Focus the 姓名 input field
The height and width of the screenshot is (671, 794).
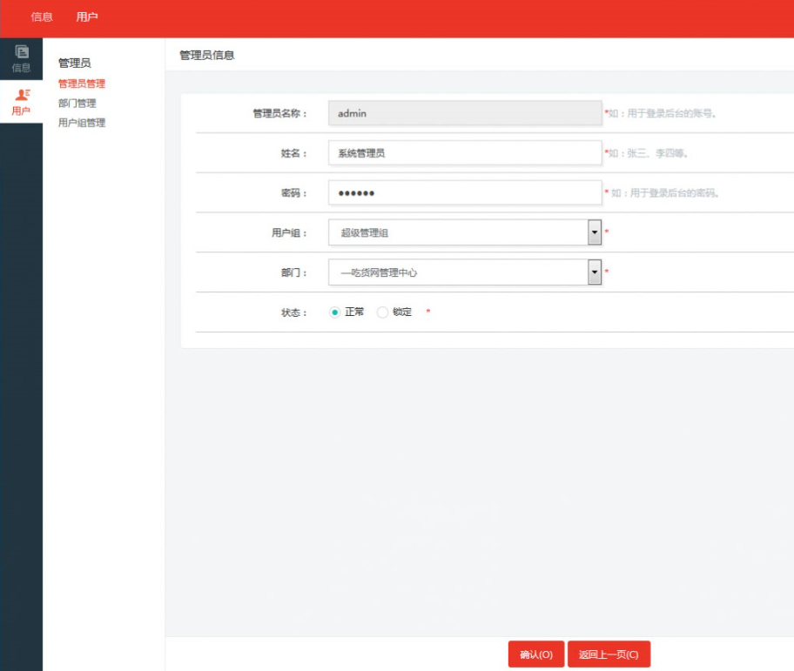465,153
